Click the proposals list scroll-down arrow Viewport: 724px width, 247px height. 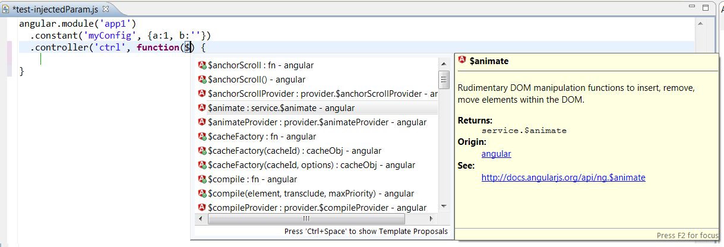pyautogui.click(x=443, y=207)
